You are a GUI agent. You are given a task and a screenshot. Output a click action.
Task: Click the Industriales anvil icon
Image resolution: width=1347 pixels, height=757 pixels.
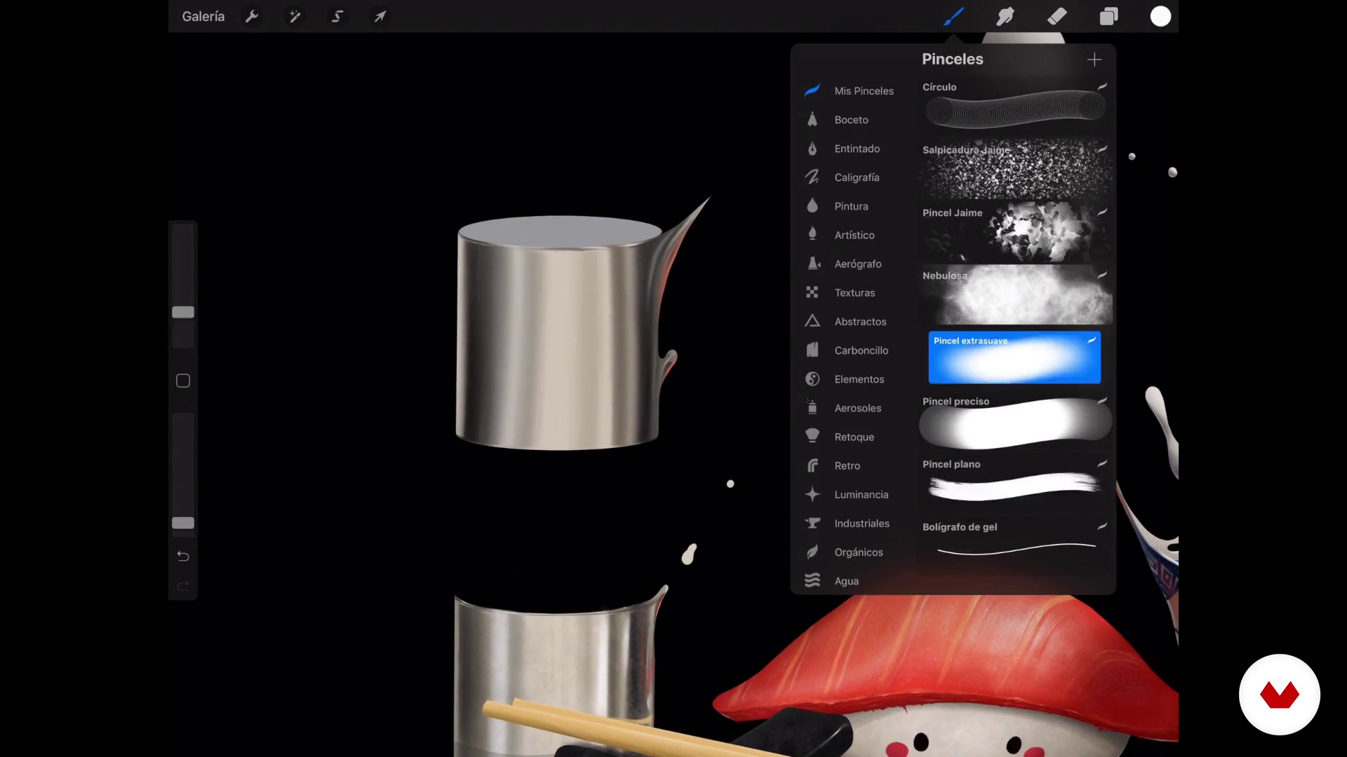click(812, 523)
